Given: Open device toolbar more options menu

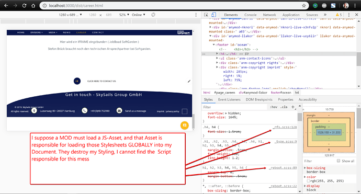Looking at the screenshot, I should (196, 15).
